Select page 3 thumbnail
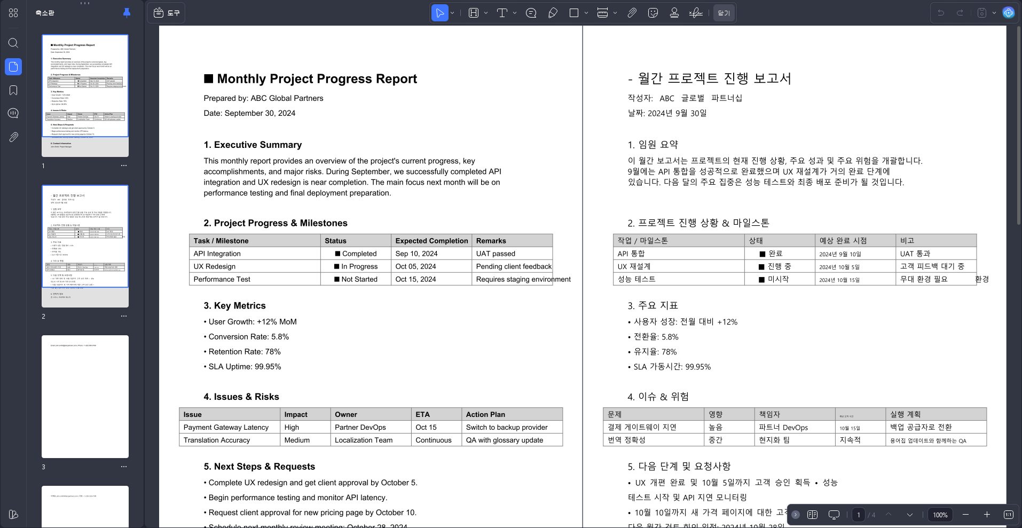1022x528 pixels. point(85,396)
